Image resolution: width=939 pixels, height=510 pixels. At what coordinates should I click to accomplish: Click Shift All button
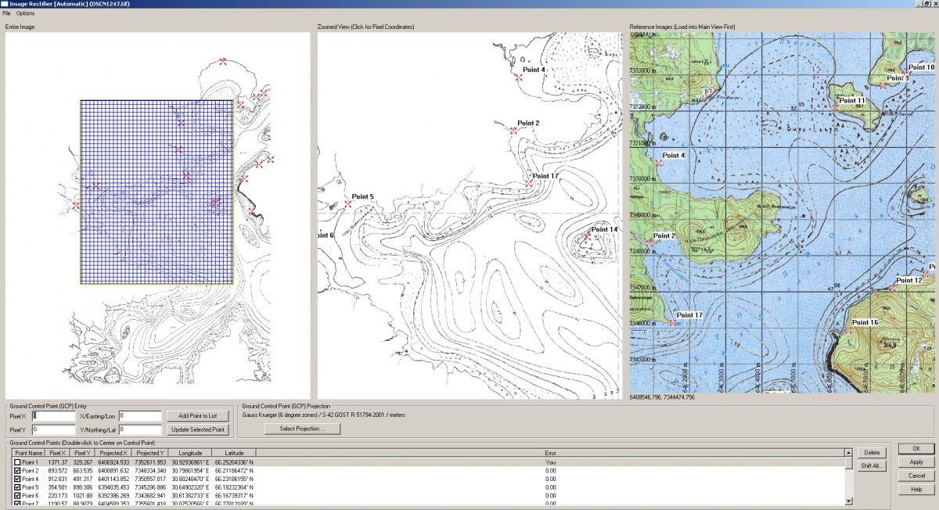pos(872,465)
